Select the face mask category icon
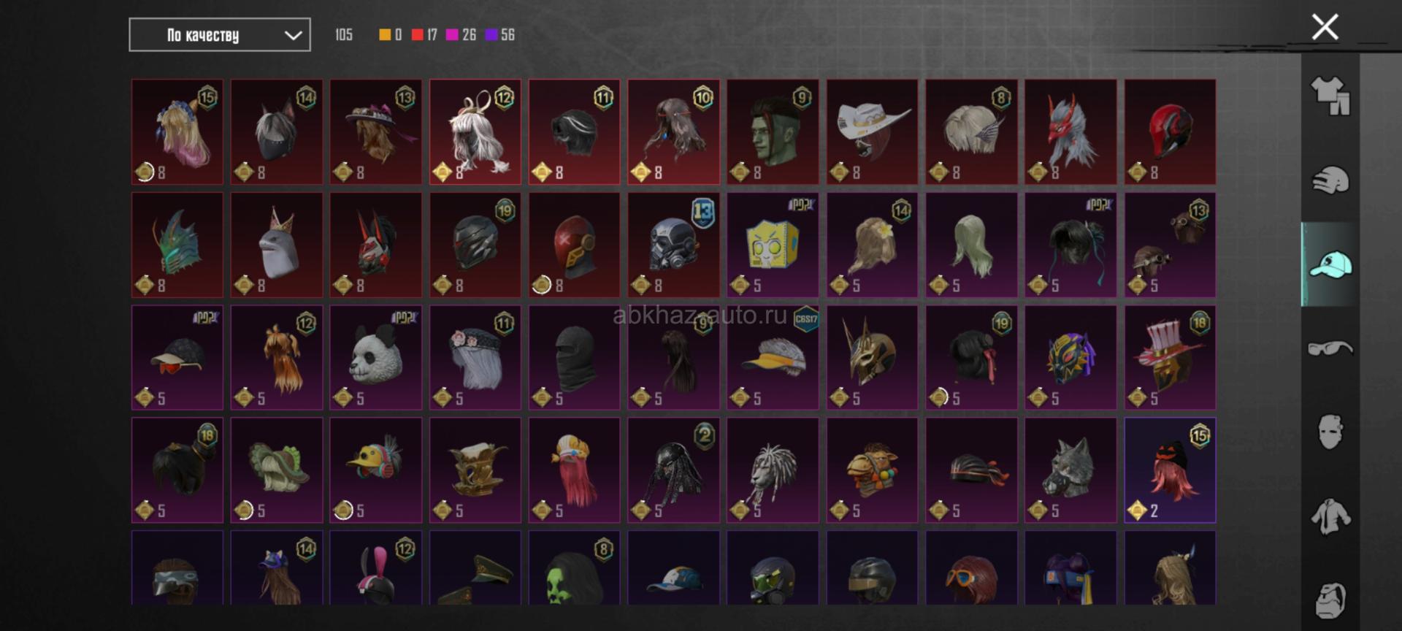 point(1330,432)
